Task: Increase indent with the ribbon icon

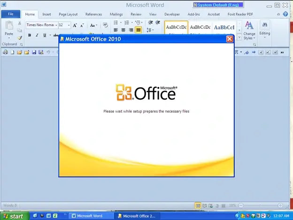Action: click(x=158, y=23)
